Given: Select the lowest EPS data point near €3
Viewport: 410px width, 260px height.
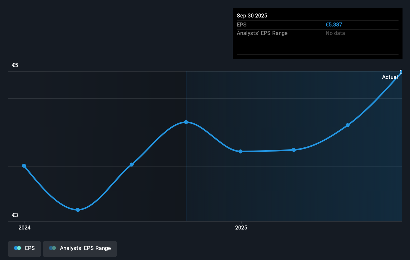Looking at the screenshot, I should 78,210.
